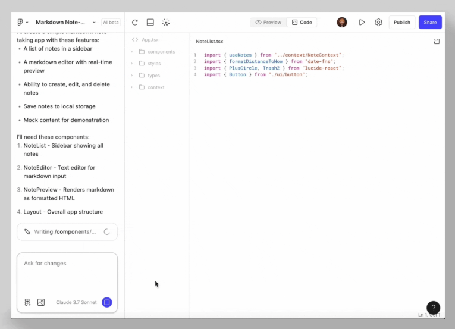Click 'Layout - Overall app structure' list item

point(63,212)
